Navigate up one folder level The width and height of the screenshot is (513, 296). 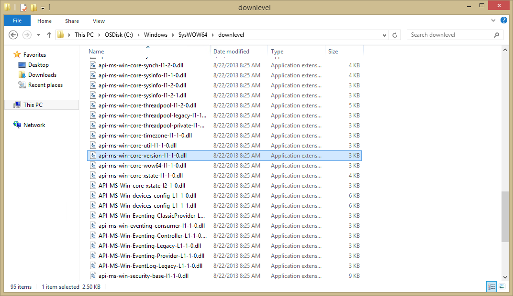[49, 35]
